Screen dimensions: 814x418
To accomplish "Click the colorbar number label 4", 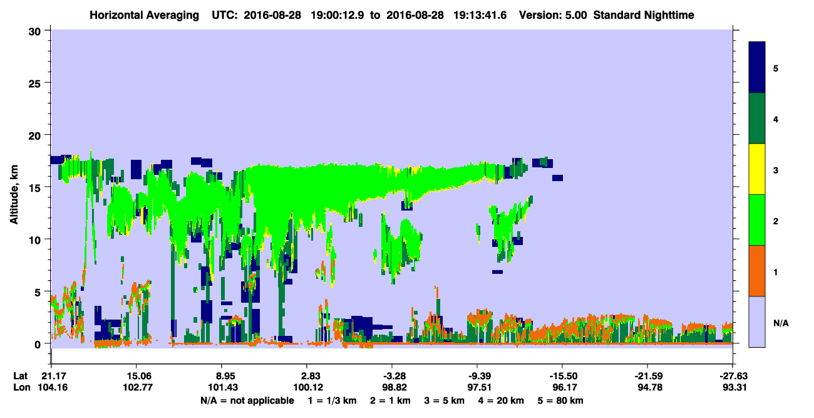I will [x=776, y=118].
